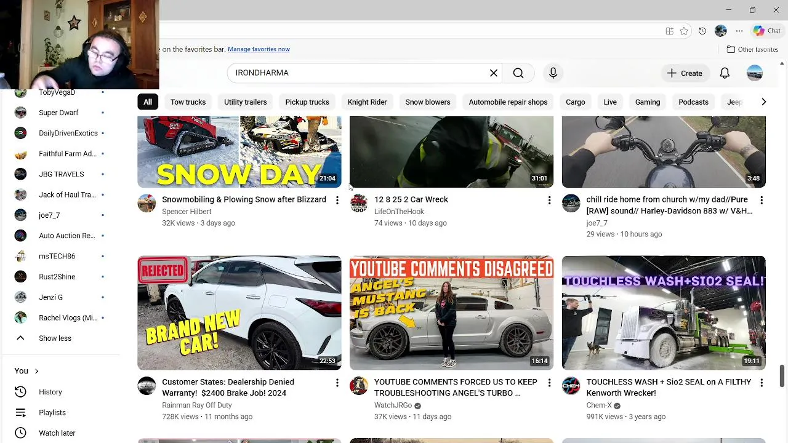Open title 12 8 25 2 Car Wreck

tap(411, 199)
